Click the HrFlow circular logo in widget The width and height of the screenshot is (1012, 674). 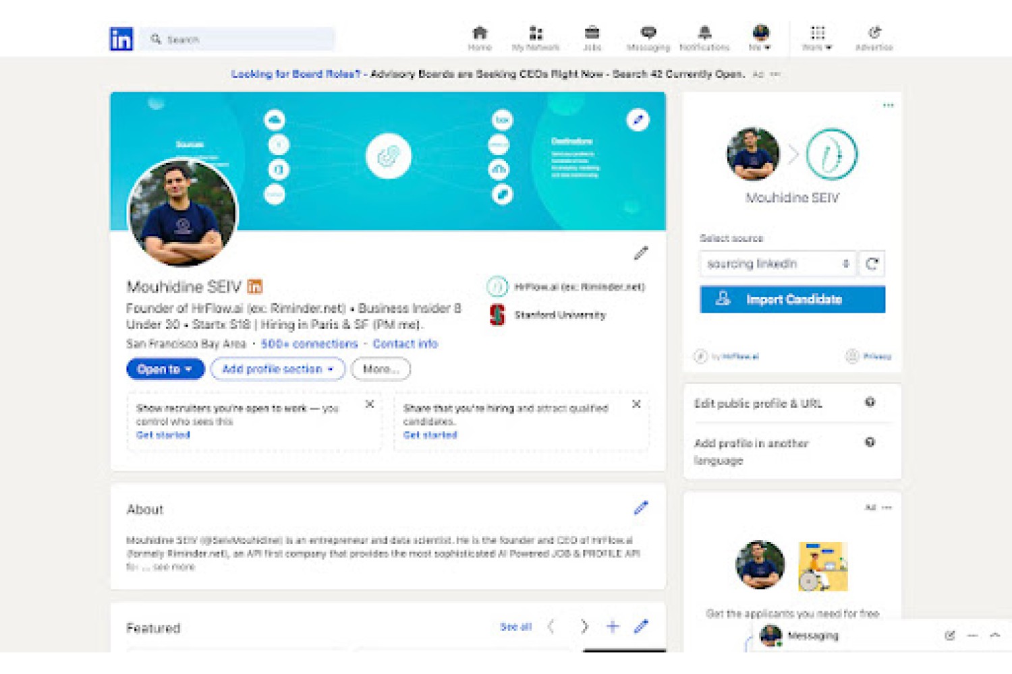coord(832,154)
